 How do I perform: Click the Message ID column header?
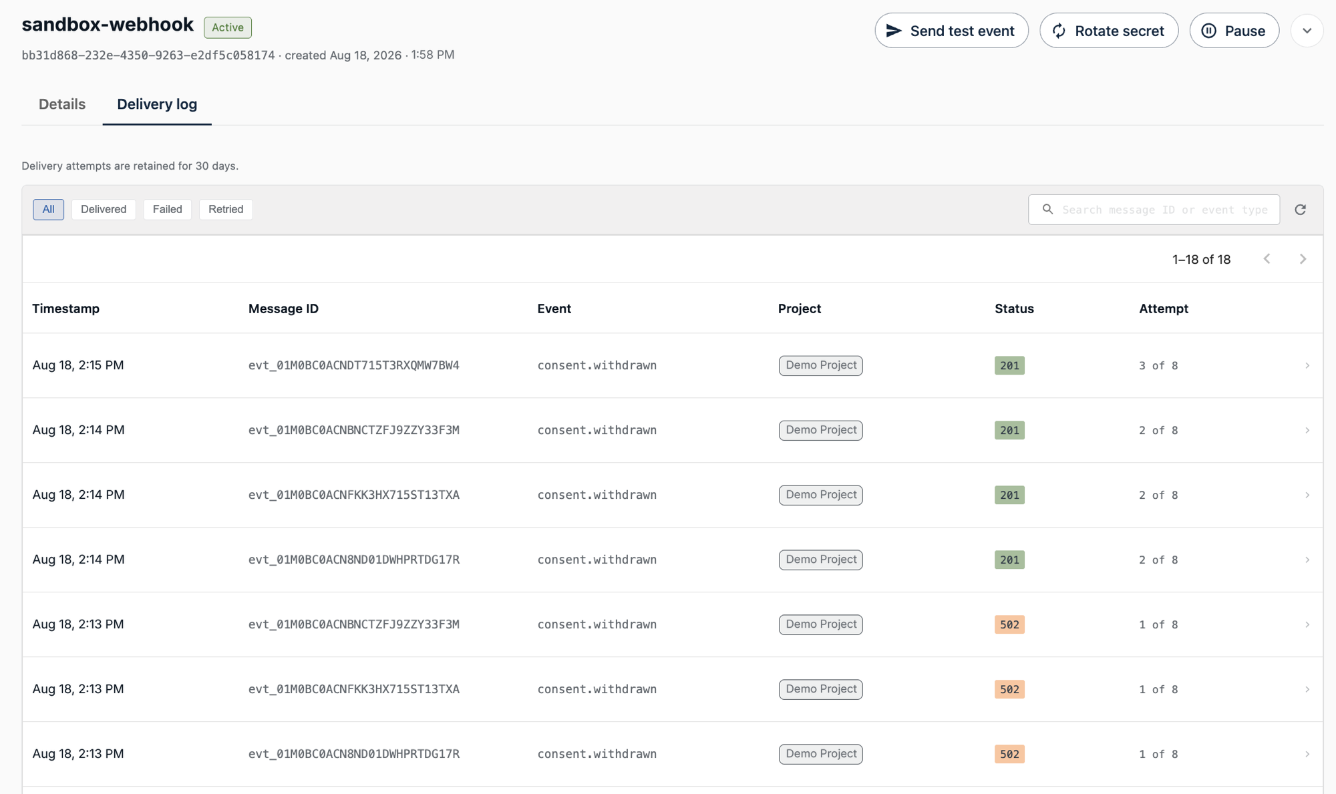point(283,309)
